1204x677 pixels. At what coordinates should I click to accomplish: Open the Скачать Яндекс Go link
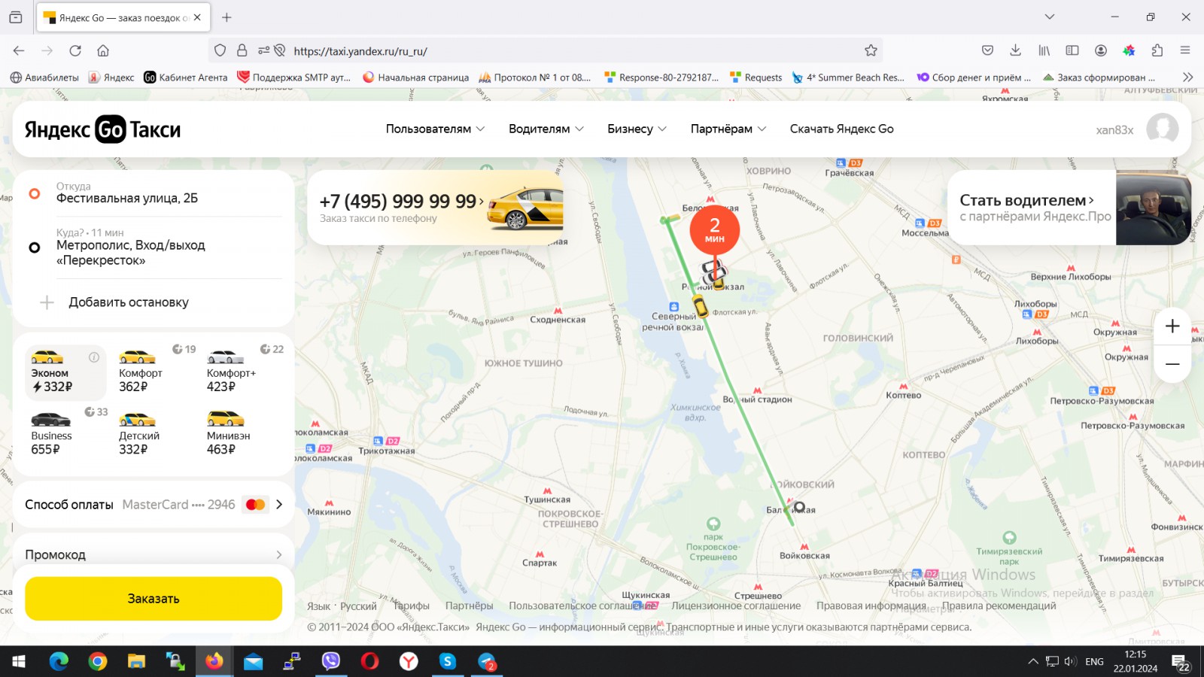(x=841, y=129)
